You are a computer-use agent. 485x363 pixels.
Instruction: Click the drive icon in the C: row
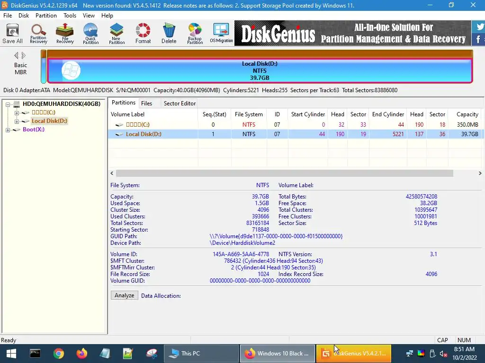pyautogui.click(x=119, y=125)
